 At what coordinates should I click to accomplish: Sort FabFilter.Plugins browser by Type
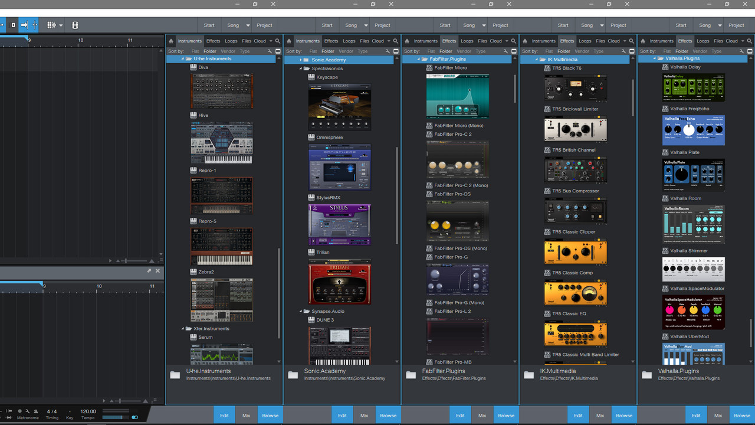tap(481, 51)
